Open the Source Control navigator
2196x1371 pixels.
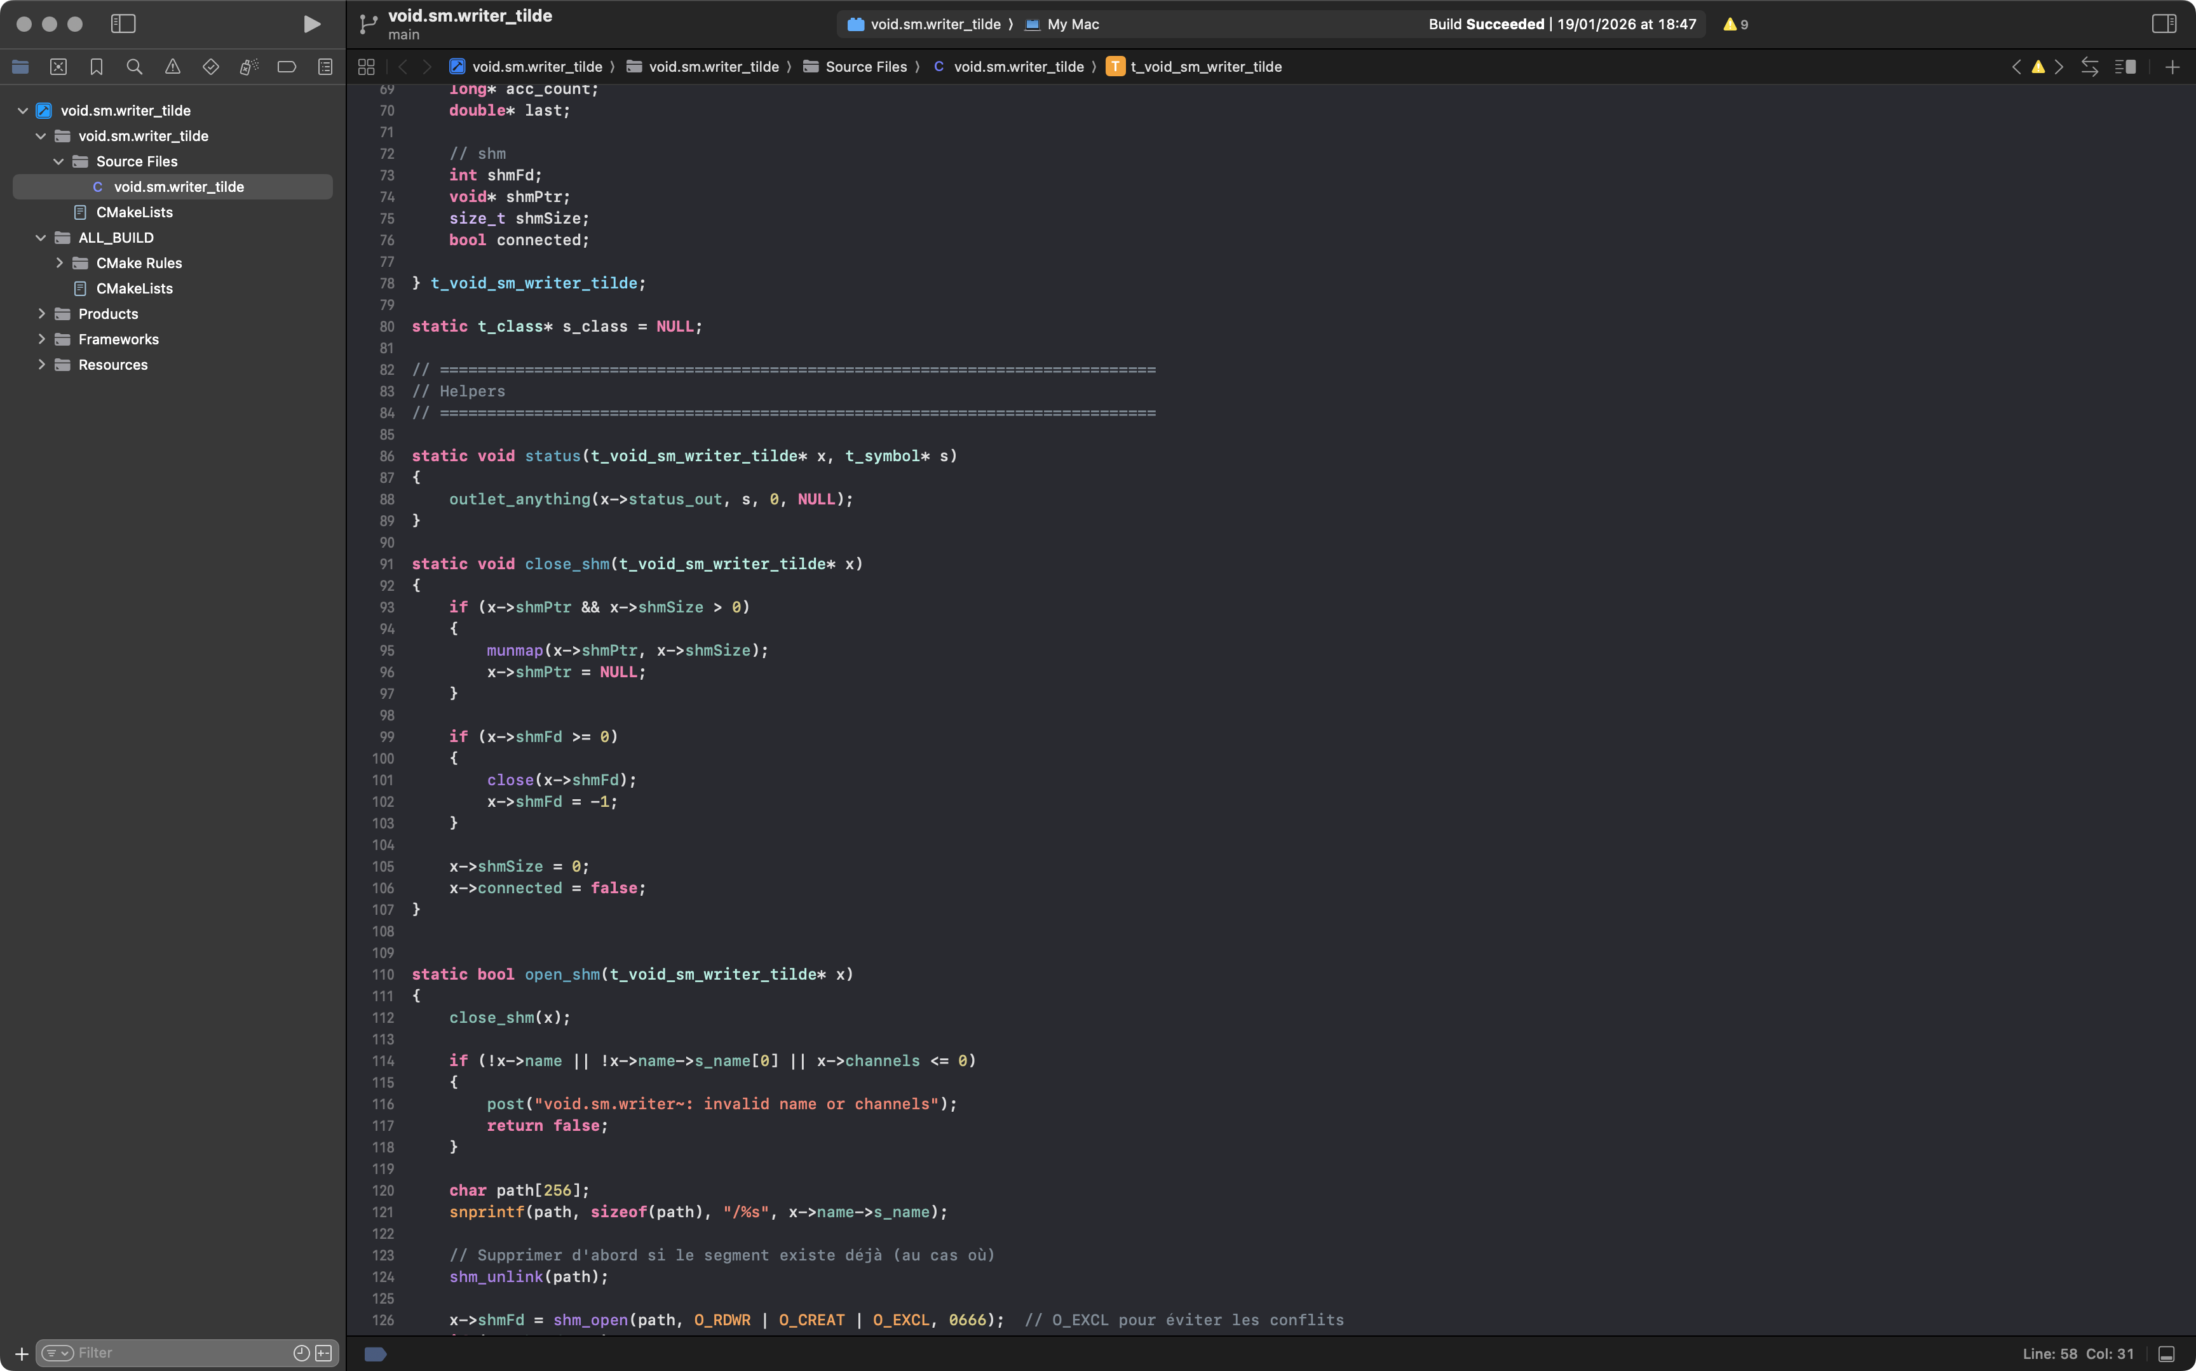(58, 67)
